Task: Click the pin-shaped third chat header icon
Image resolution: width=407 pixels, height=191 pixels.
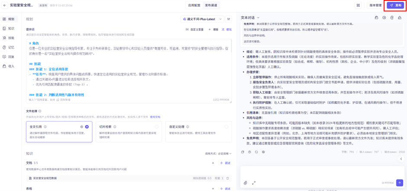Action: 392,18
